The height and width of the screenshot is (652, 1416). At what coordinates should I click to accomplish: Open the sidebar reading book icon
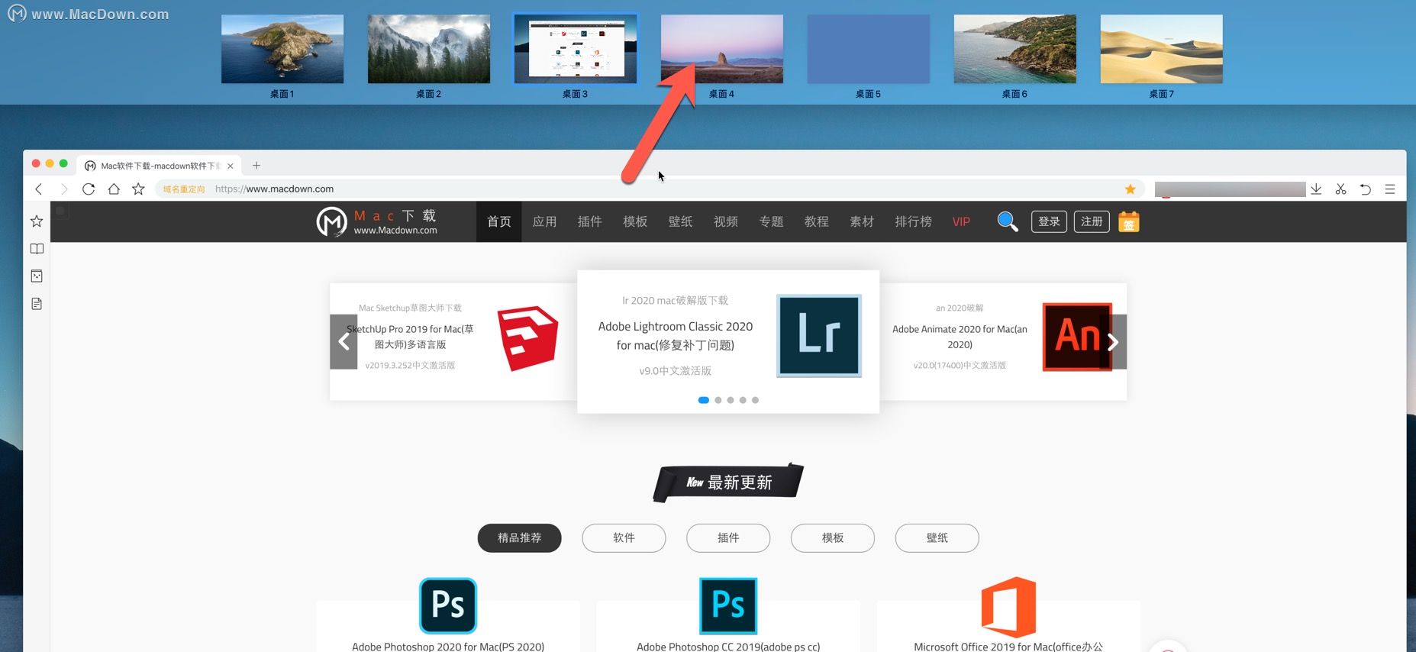click(37, 249)
